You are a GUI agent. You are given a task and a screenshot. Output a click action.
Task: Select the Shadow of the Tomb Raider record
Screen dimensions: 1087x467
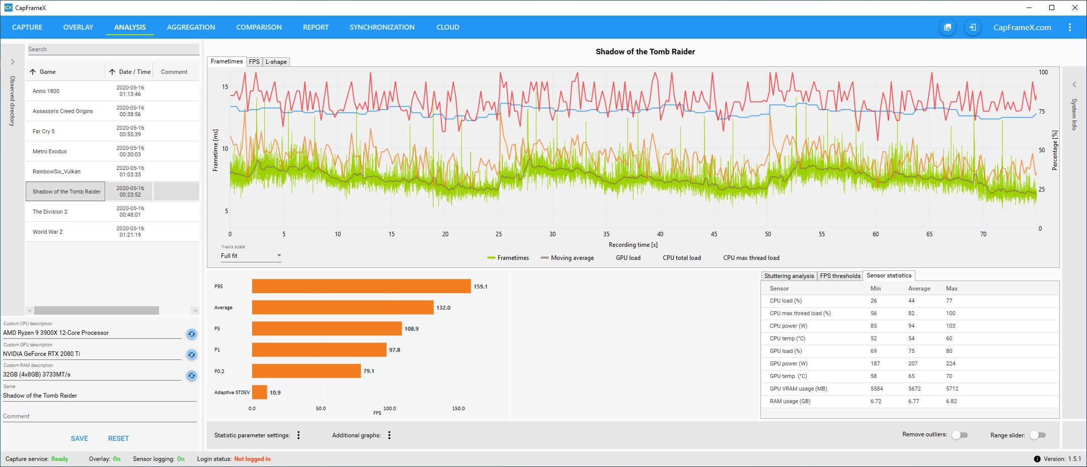(113, 192)
